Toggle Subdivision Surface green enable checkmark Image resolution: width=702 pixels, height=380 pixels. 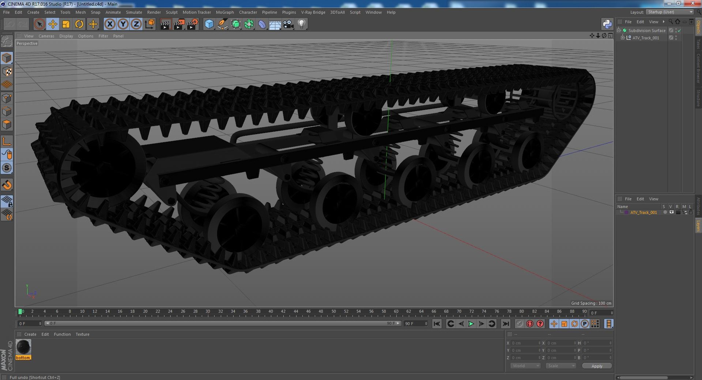pyautogui.click(x=679, y=31)
